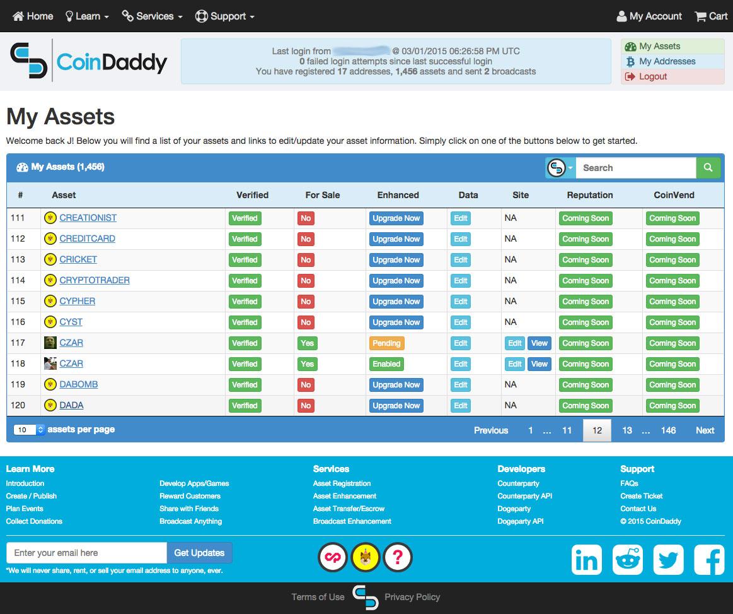Open the DABOMB asset link
Image resolution: width=733 pixels, height=614 pixels.
[x=79, y=384]
